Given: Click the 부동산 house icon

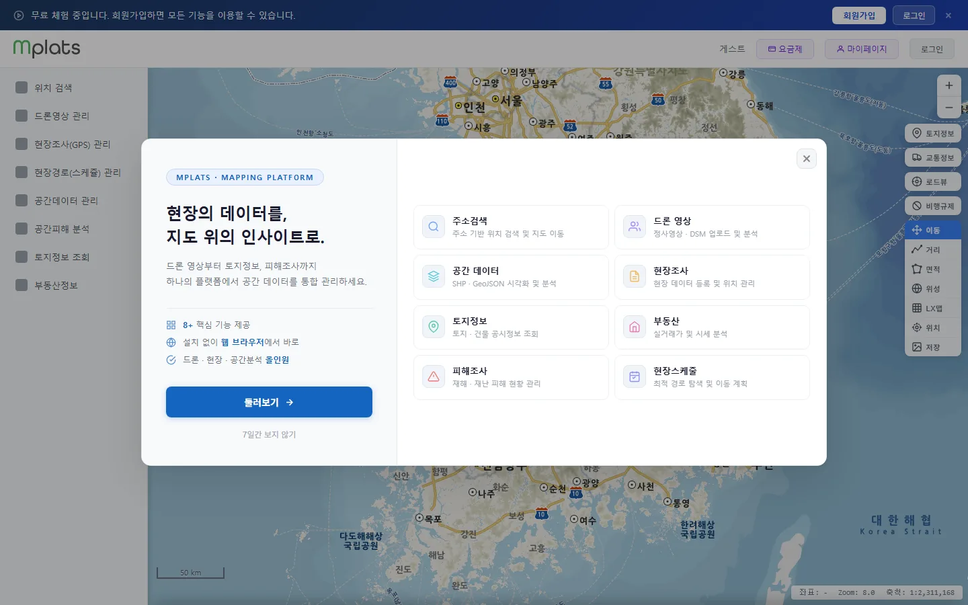Looking at the screenshot, I should (x=635, y=327).
